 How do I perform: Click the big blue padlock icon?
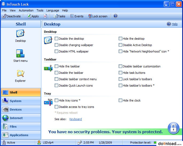[x=174, y=128]
